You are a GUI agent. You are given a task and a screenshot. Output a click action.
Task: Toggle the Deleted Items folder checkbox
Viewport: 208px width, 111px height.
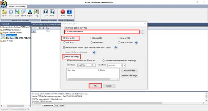click(x=2, y=35)
